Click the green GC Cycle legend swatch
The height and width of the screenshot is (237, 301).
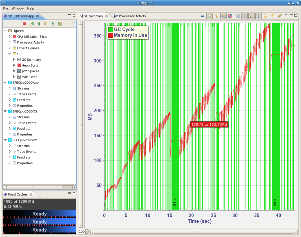tap(110, 29)
